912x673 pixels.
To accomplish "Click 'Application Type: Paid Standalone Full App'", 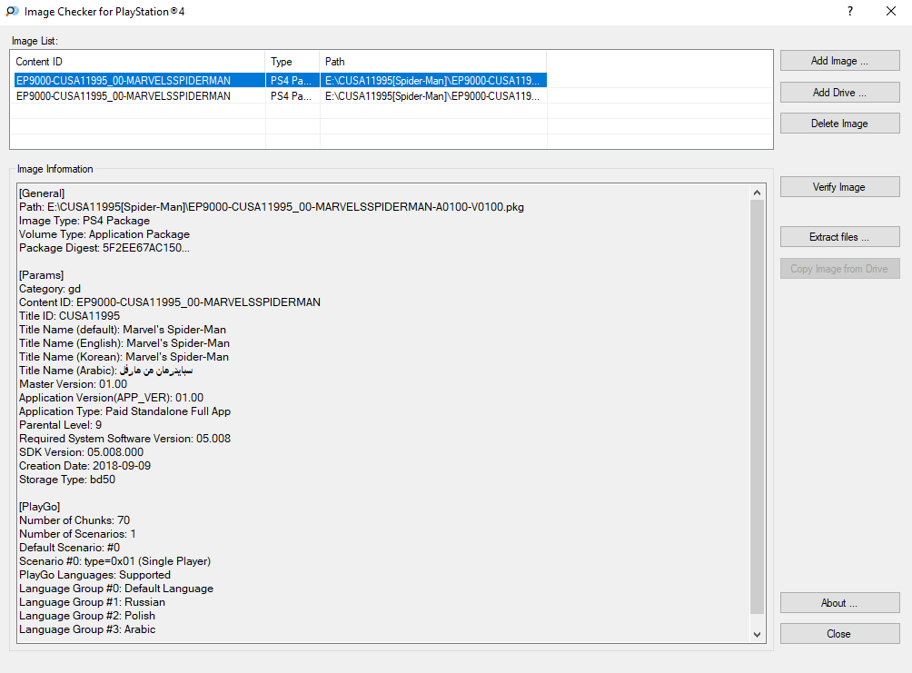I will tap(125, 411).
